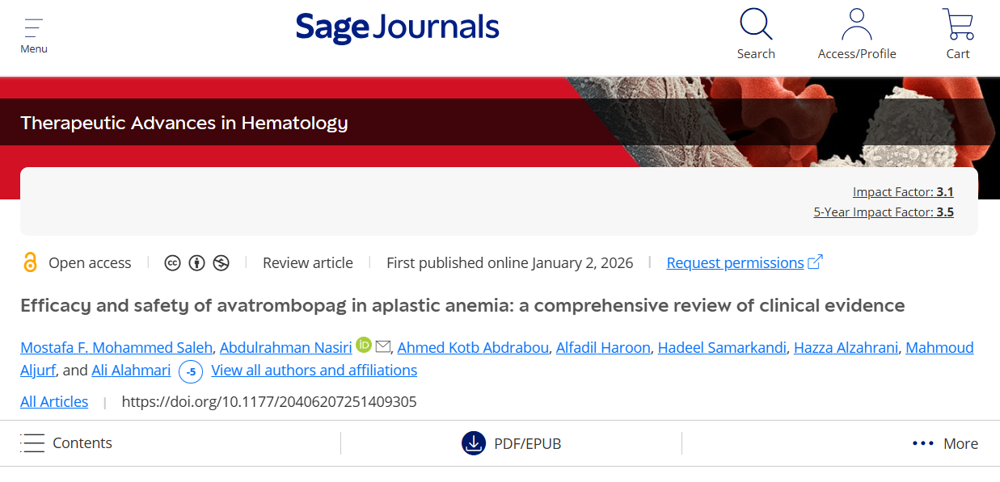The height and width of the screenshot is (482, 1000).
Task: Click View all authors and affiliations
Action: [x=314, y=370]
